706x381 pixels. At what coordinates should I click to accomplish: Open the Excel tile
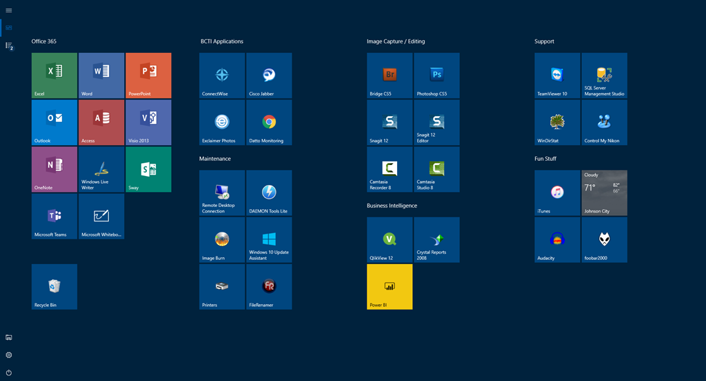pyautogui.click(x=54, y=76)
